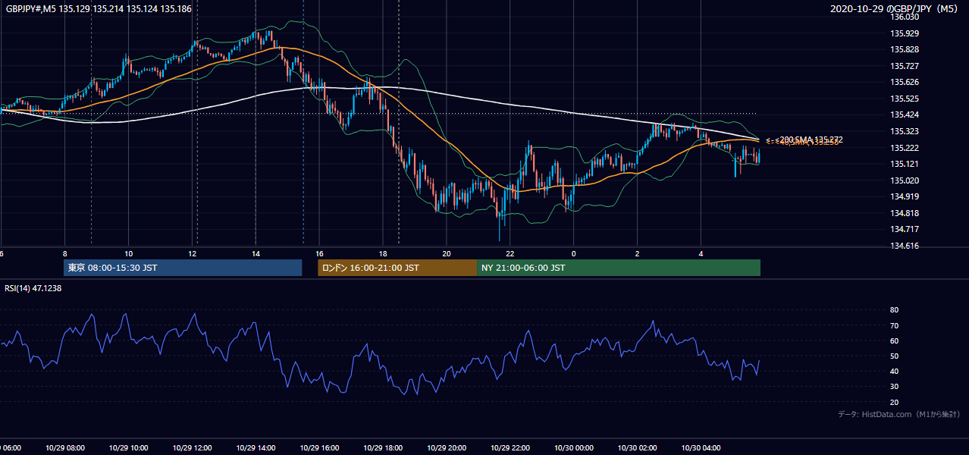Click price axis label 135.727

click(905, 67)
